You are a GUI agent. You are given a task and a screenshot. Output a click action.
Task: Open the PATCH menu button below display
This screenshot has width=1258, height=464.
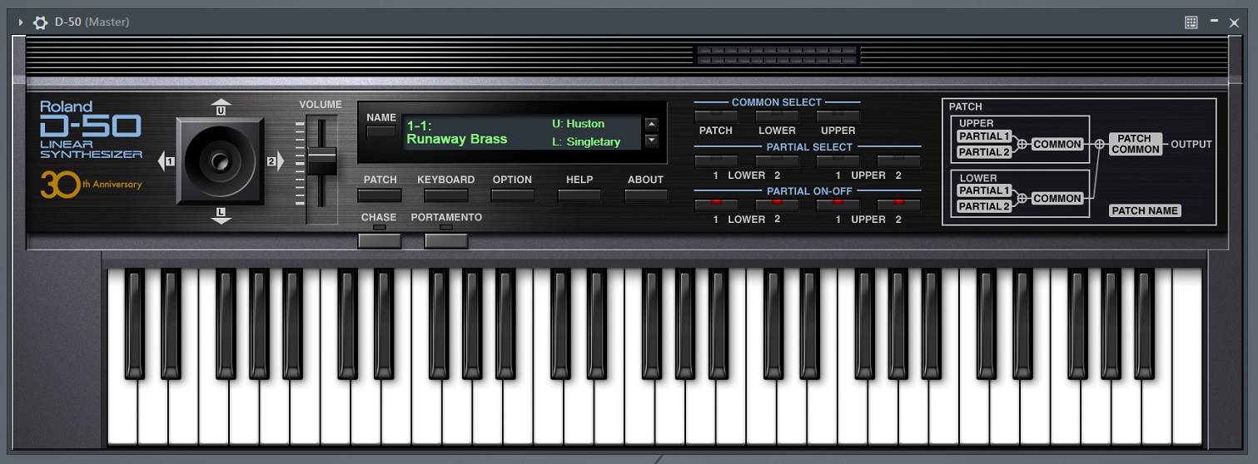pos(380,195)
